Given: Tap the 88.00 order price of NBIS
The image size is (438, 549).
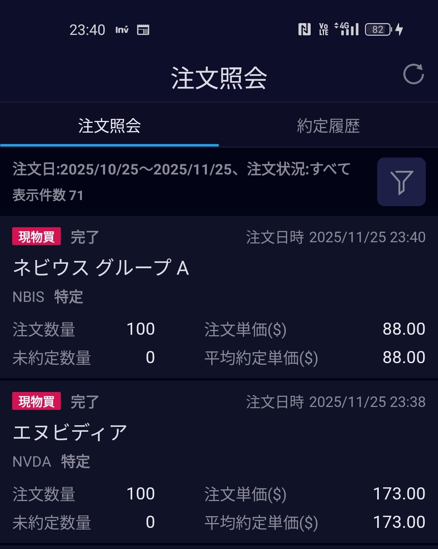Looking at the screenshot, I should [404, 329].
